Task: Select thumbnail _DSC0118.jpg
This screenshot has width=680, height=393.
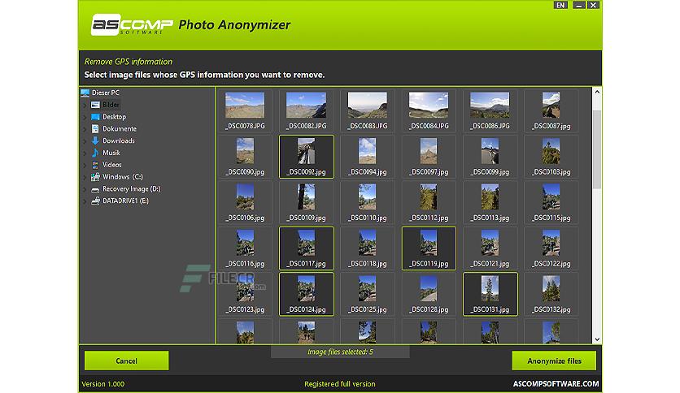Action: (x=368, y=248)
